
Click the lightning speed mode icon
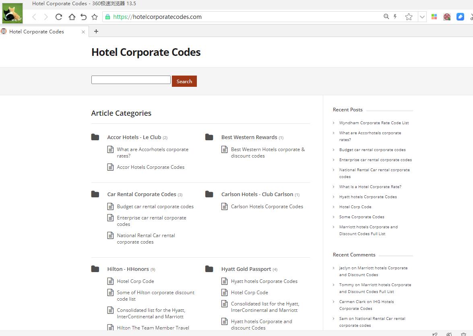pos(395,16)
